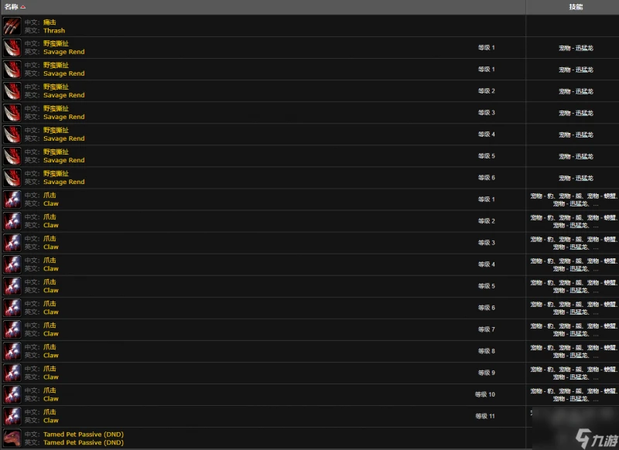
Task: Click the Claw level 11 icon
Action: (x=12, y=416)
